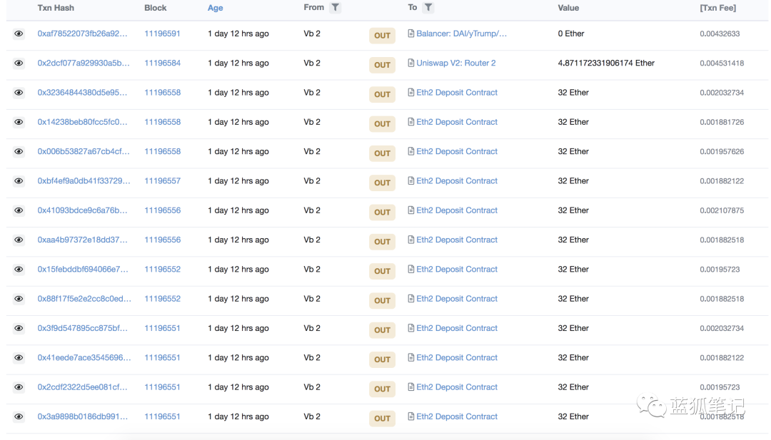Viewport: 771px width, 440px height.
Task: Click contract document icon beside Balancer: DAI/yTrump
Action: [410, 34]
